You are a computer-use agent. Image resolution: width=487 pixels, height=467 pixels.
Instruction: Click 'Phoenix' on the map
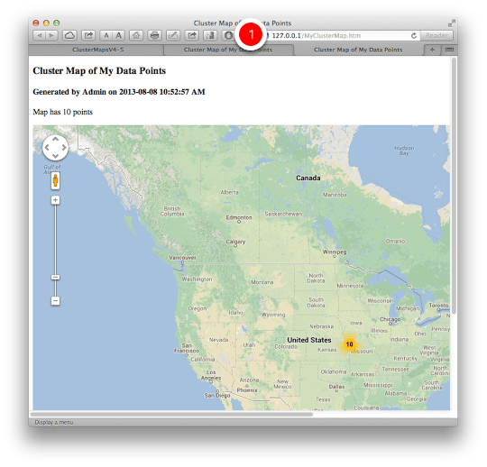[x=247, y=390]
